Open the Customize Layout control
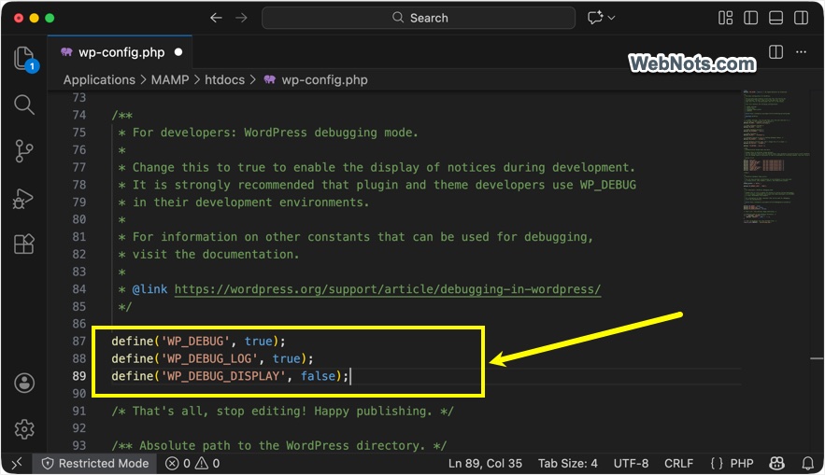 726,18
